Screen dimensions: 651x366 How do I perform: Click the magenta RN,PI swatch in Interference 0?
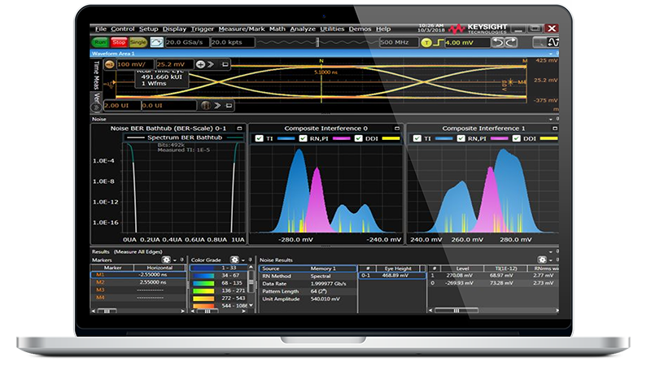[341, 138]
